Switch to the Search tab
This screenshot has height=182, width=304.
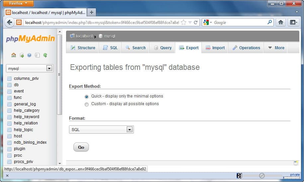pos(135,48)
